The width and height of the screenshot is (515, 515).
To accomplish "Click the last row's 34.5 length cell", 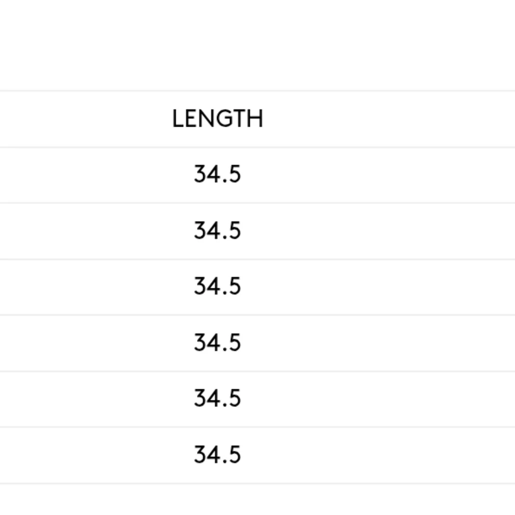I will click(217, 455).
